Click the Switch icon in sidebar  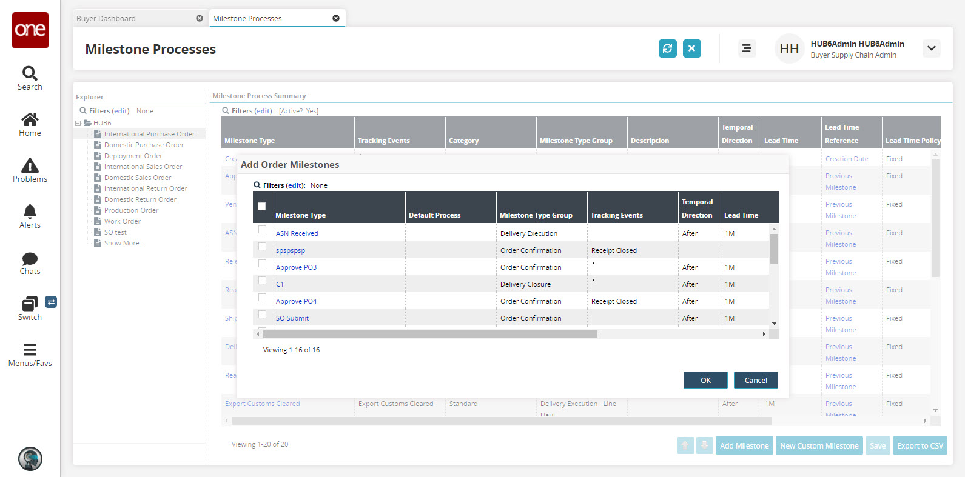[30, 304]
